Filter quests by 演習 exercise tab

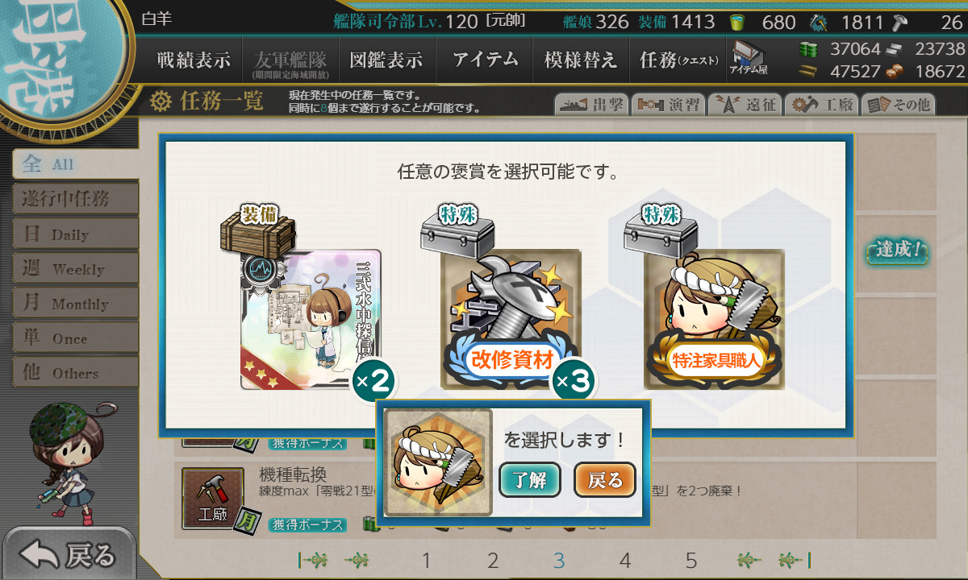(x=666, y=105)
